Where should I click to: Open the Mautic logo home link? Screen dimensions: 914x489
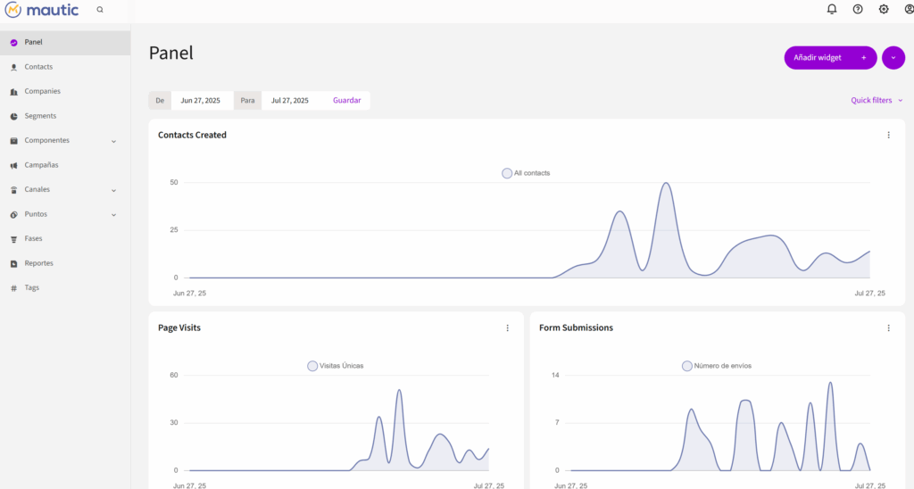pos(41,10)
